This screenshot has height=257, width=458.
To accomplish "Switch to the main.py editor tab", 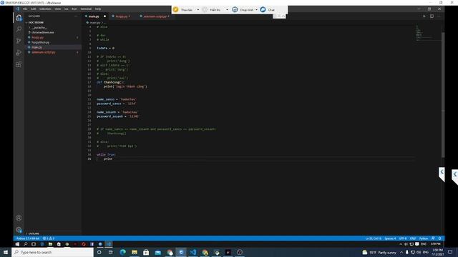I will pos(95,16).
